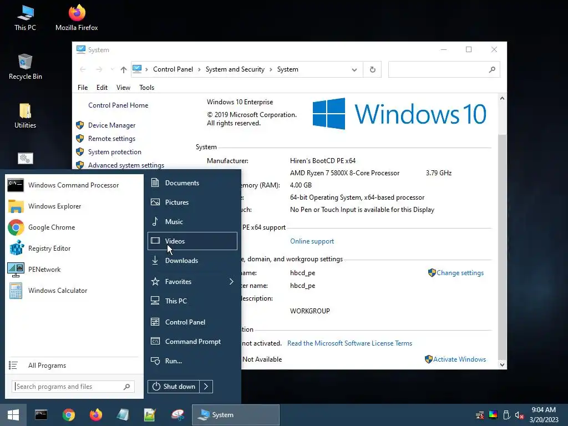Image resolution: width=568 pixels, height=426 pixels.
Task: Click System window scrollbar down arrow
Action: pyautogui.click(x=502, y=365)
